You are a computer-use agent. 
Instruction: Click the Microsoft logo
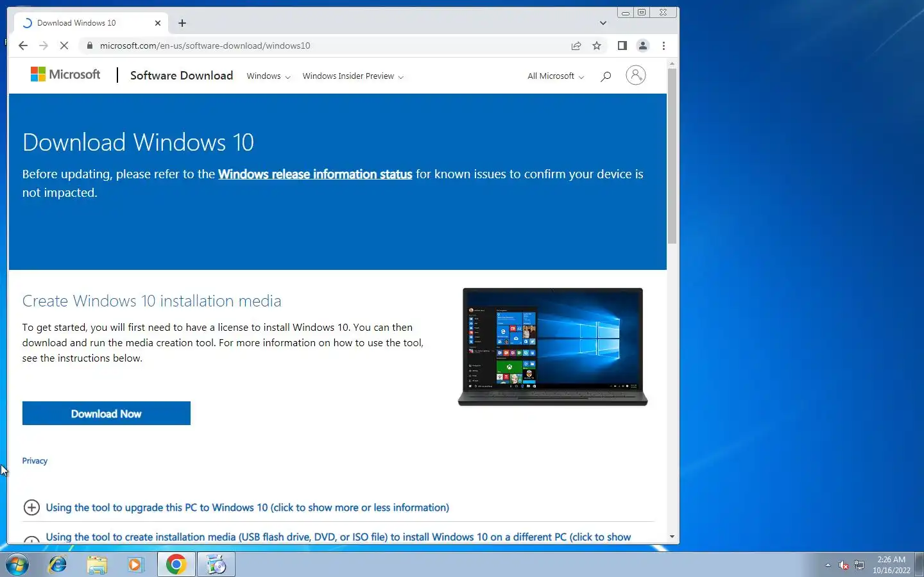coord(65,74)
